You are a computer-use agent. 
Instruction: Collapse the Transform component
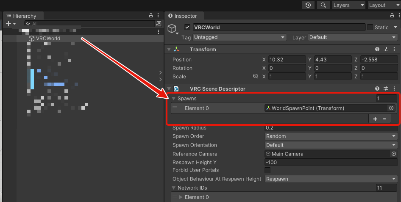(169, 49)
